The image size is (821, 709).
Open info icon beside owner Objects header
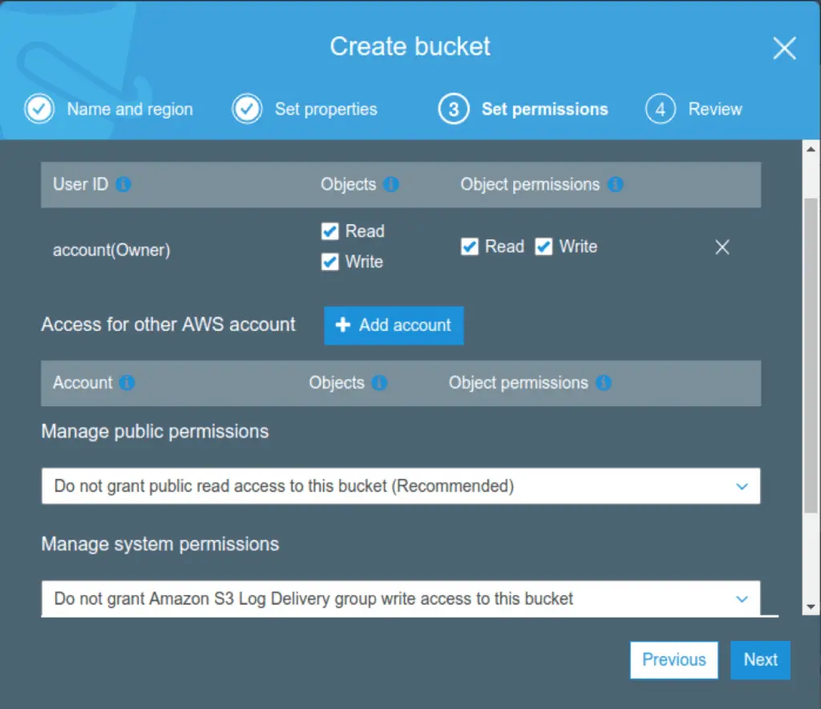tap(391, 184)
